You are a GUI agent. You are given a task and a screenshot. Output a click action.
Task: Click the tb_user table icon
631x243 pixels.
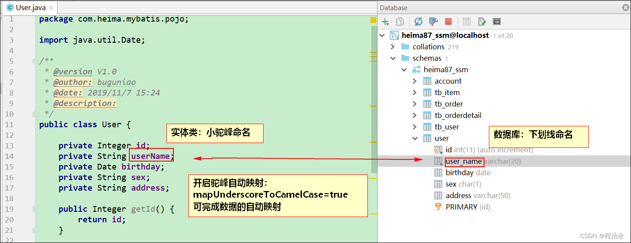427,127
